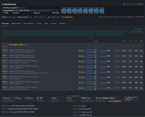Screen dimensions: 145x117
Task: Switch to the Overview tab
Action: point(5,24)
